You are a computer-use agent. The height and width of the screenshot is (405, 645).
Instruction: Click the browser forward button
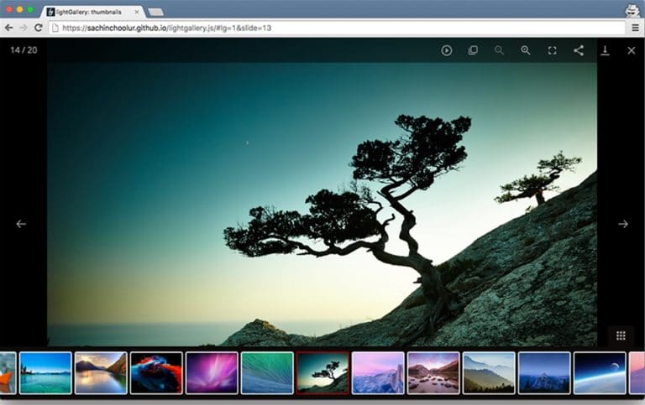[24, 28]
